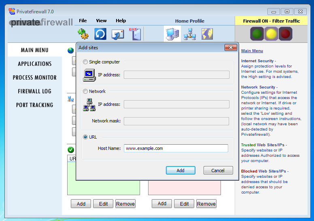Click the yellow filter traffic light

(271, 34)
